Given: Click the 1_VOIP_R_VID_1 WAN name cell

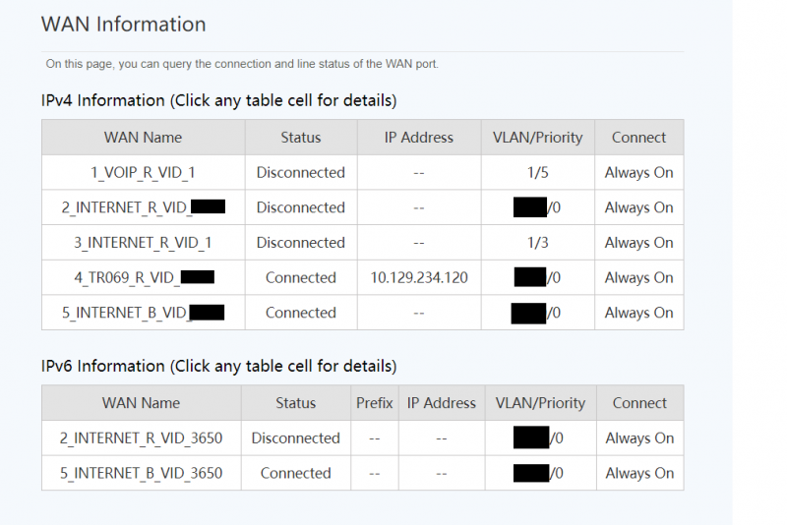Looking at the screenshot, I should coord(143,172).
